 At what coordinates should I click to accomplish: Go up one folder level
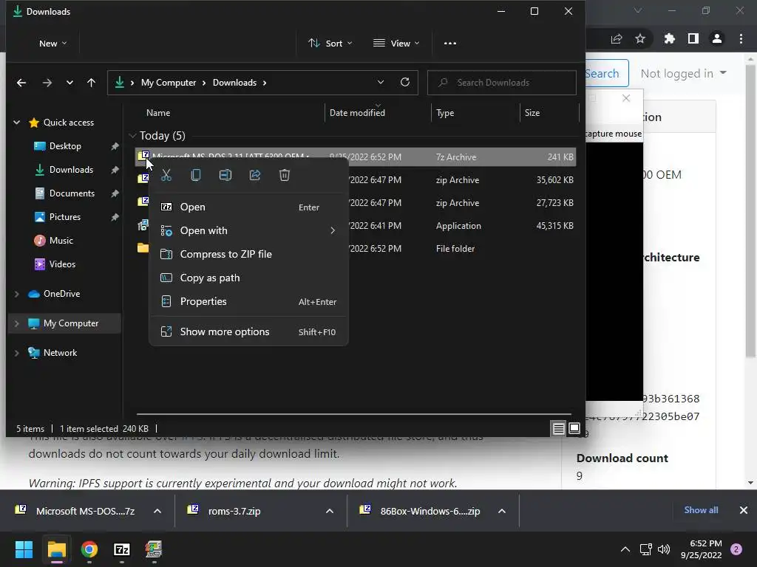91,83
